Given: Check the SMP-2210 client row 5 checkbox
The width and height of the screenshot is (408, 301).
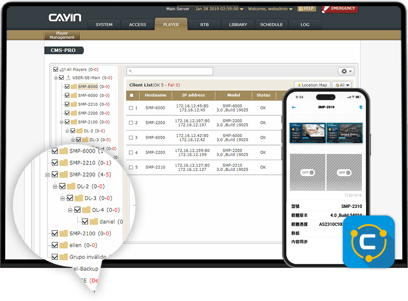Looking at the screenshot, I should click(131, 167).
